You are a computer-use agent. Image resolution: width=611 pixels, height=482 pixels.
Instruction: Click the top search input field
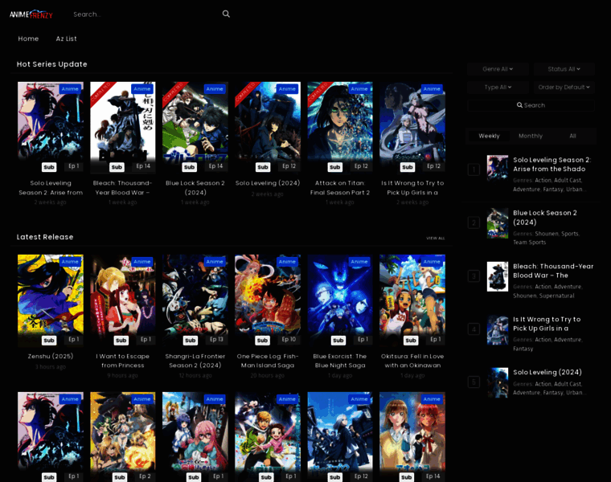pyautogui.click(x=145, y=14)
